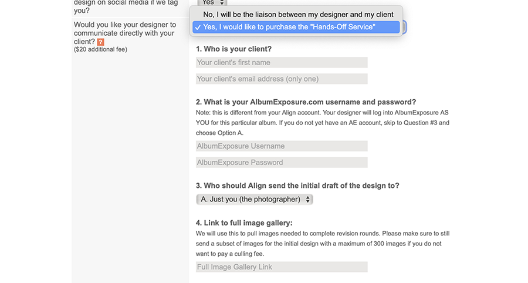
Task: Click the note about logging into AlbumExposure
Action: [x=322, y=123]
